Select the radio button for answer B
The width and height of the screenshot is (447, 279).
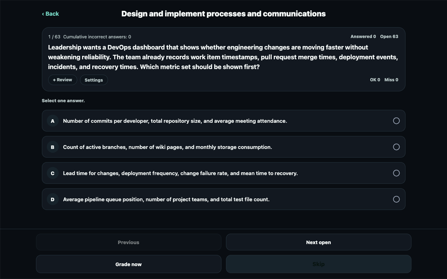tap(396, 147)
